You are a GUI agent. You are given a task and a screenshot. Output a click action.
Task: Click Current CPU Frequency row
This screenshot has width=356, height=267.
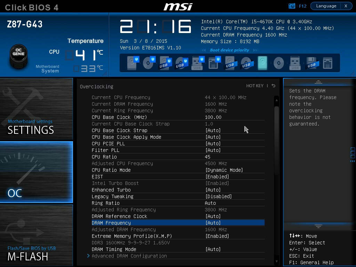178,97
